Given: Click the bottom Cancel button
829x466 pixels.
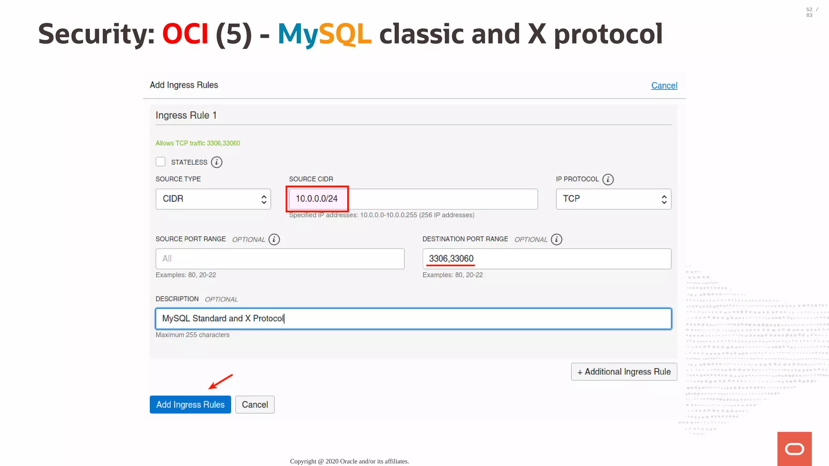Looking at the screenshot, I should pos(255,405).
